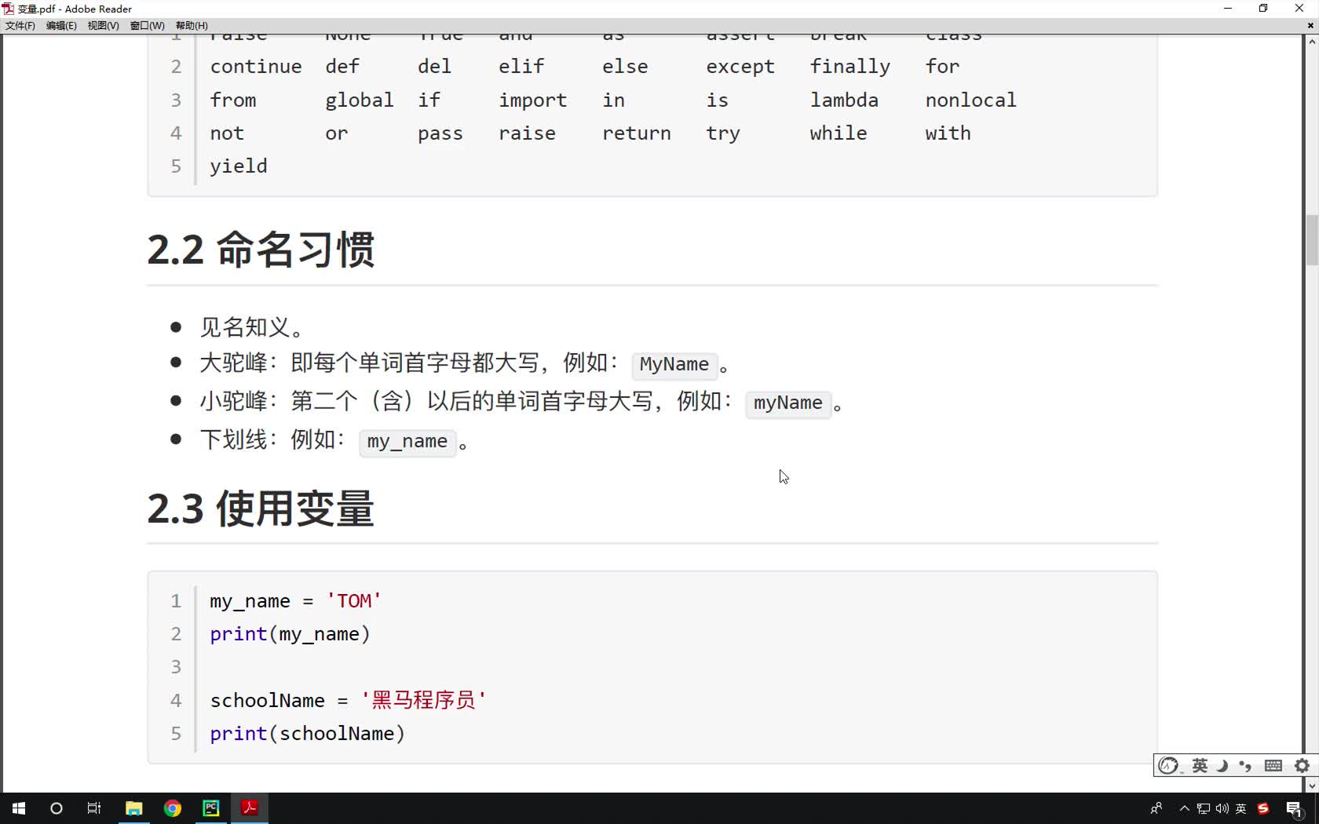Click the red Sogou S tray icon
This screenshot has width=1319, height=824.
coord(1263,808)
